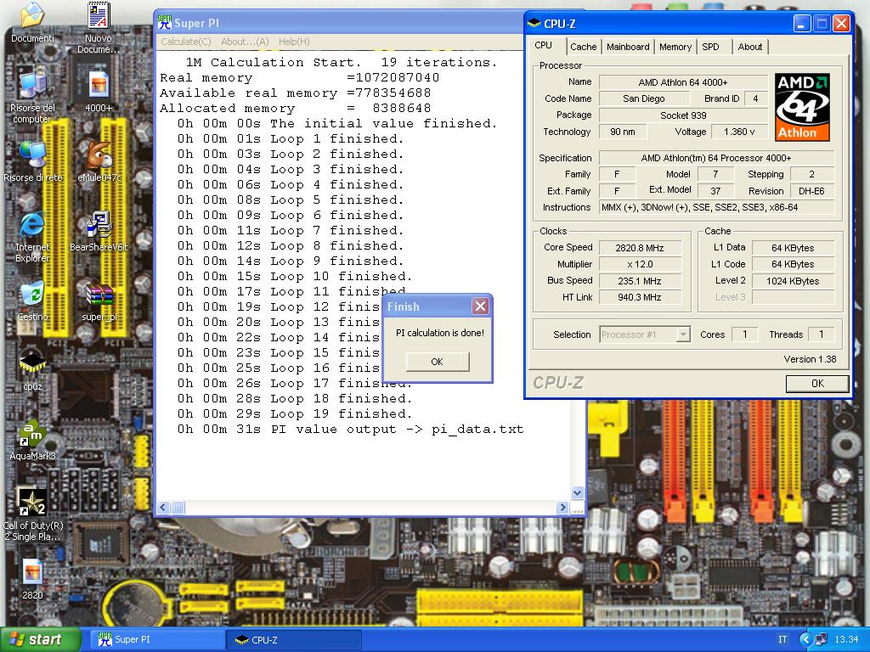The height and width of the screenshot is (652, 870).
Task: Show hidden tray icons with the arrow
Action: tap(806, 640)
